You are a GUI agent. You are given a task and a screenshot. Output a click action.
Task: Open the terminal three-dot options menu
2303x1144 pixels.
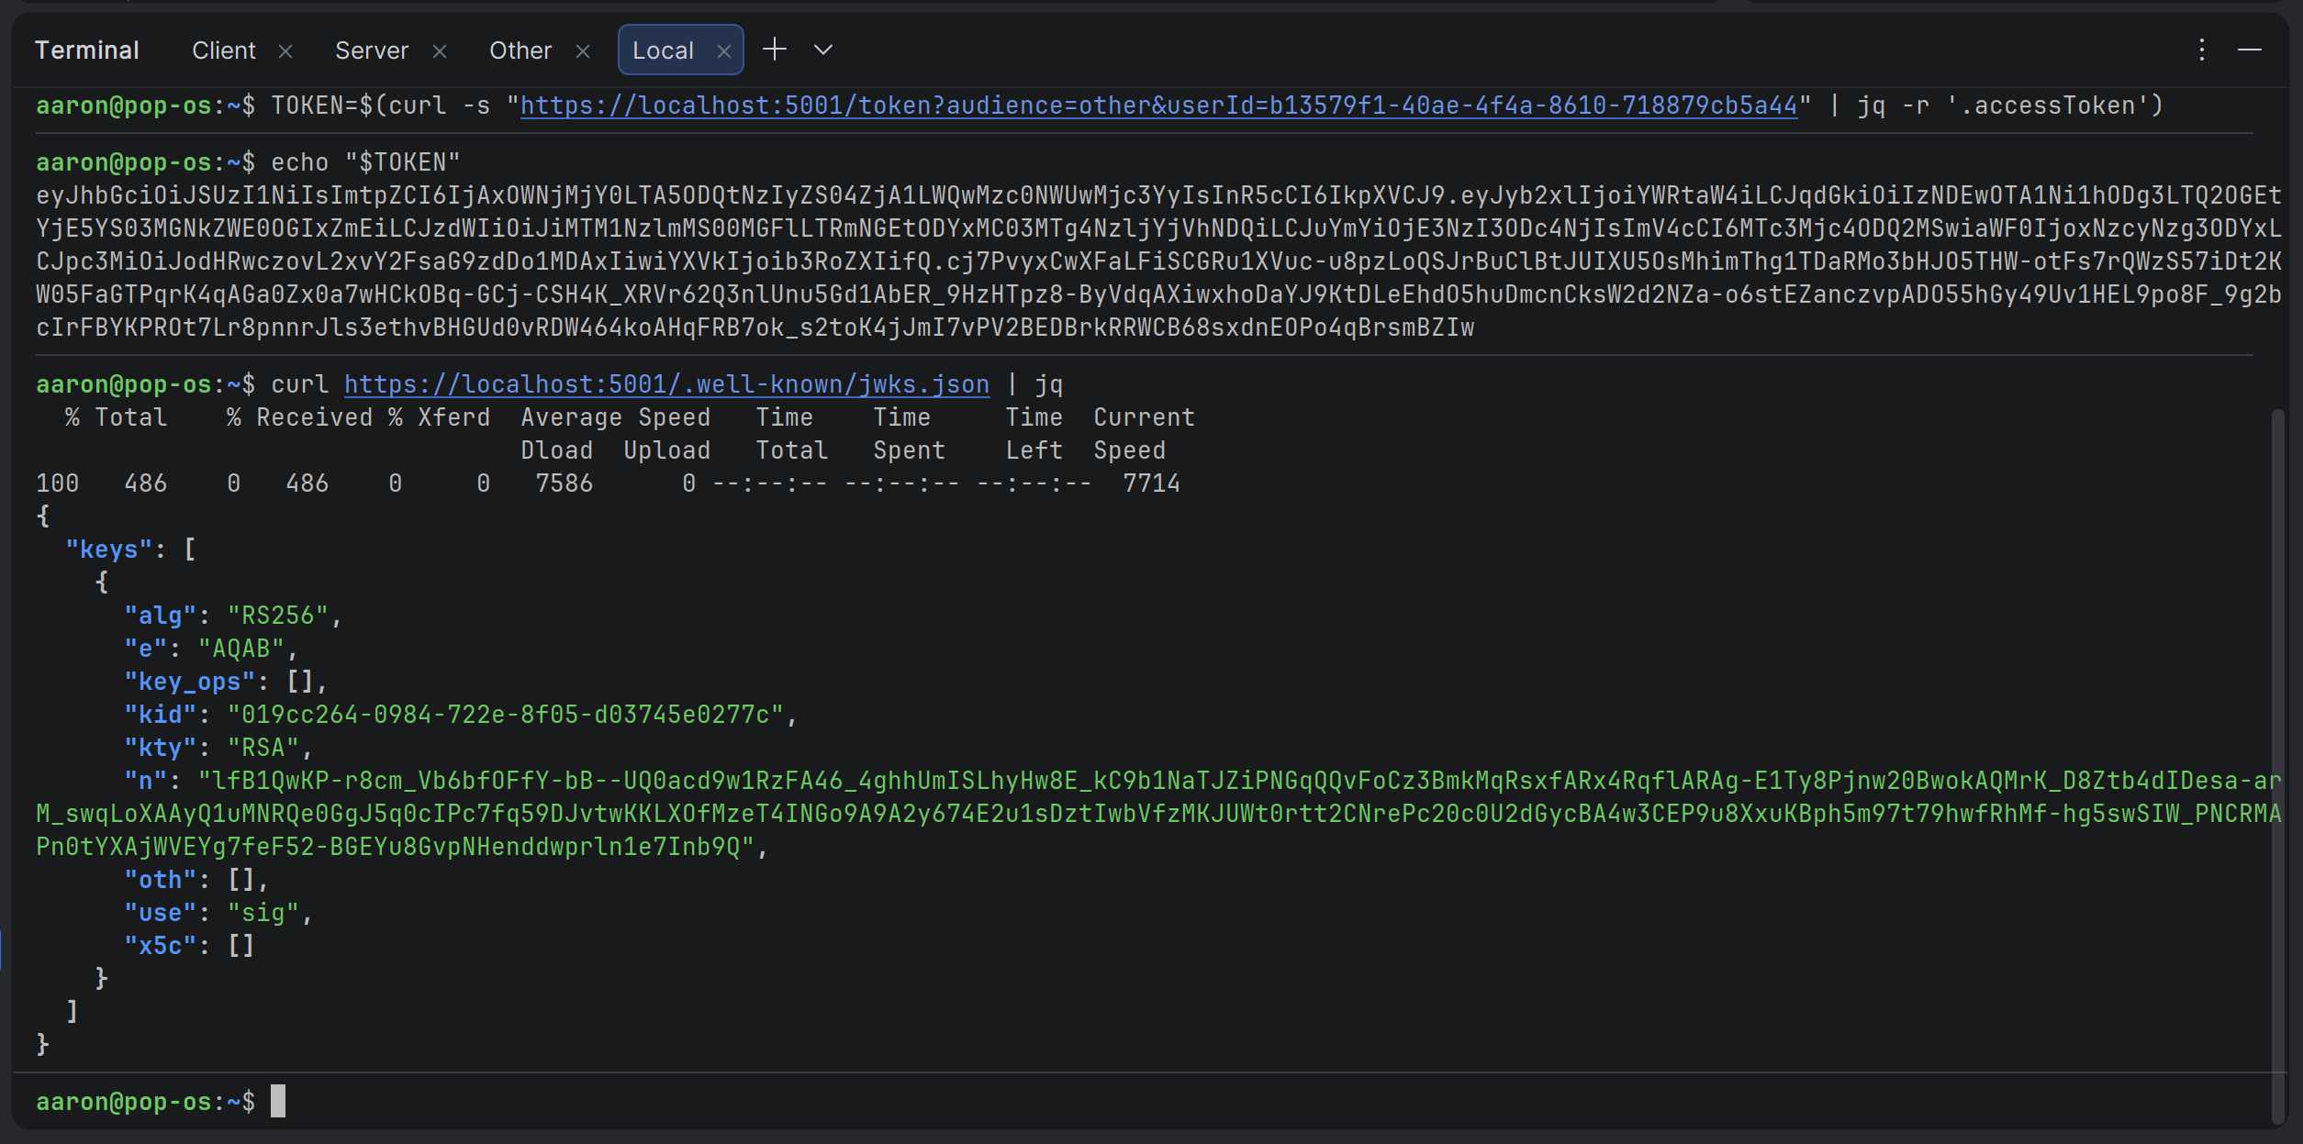[x=2201, y=50]
